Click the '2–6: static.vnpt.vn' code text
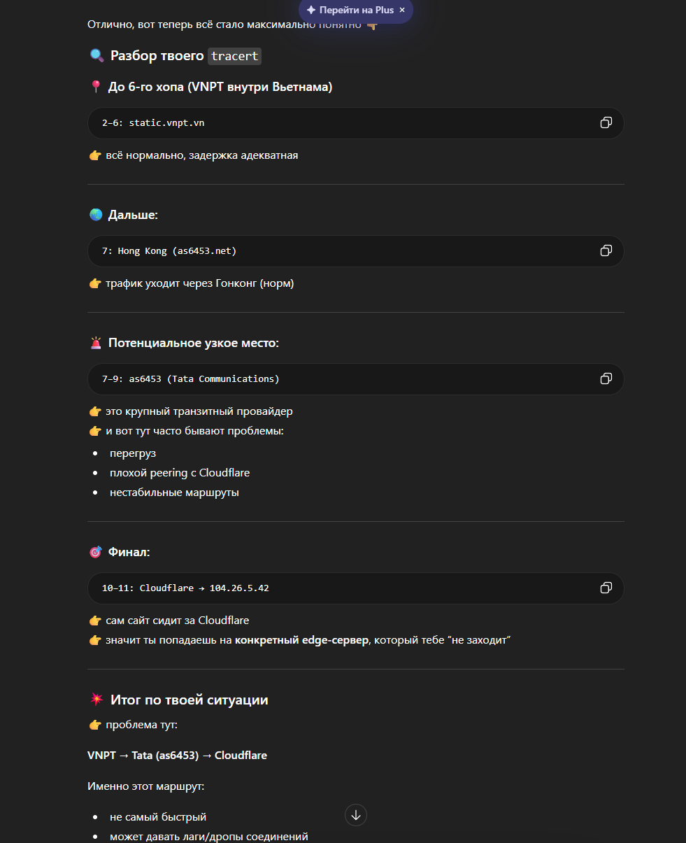 pyautogui.click(x=153, y=123)
